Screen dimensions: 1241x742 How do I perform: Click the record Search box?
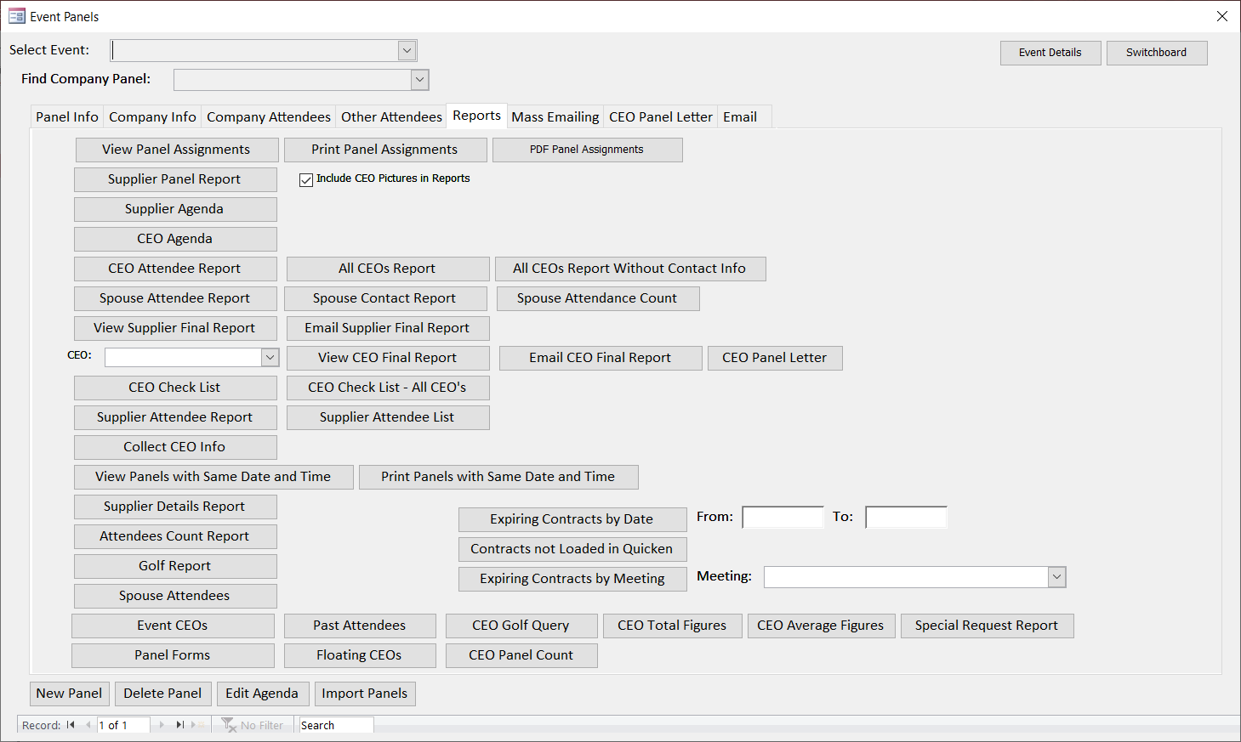[335, 725]
